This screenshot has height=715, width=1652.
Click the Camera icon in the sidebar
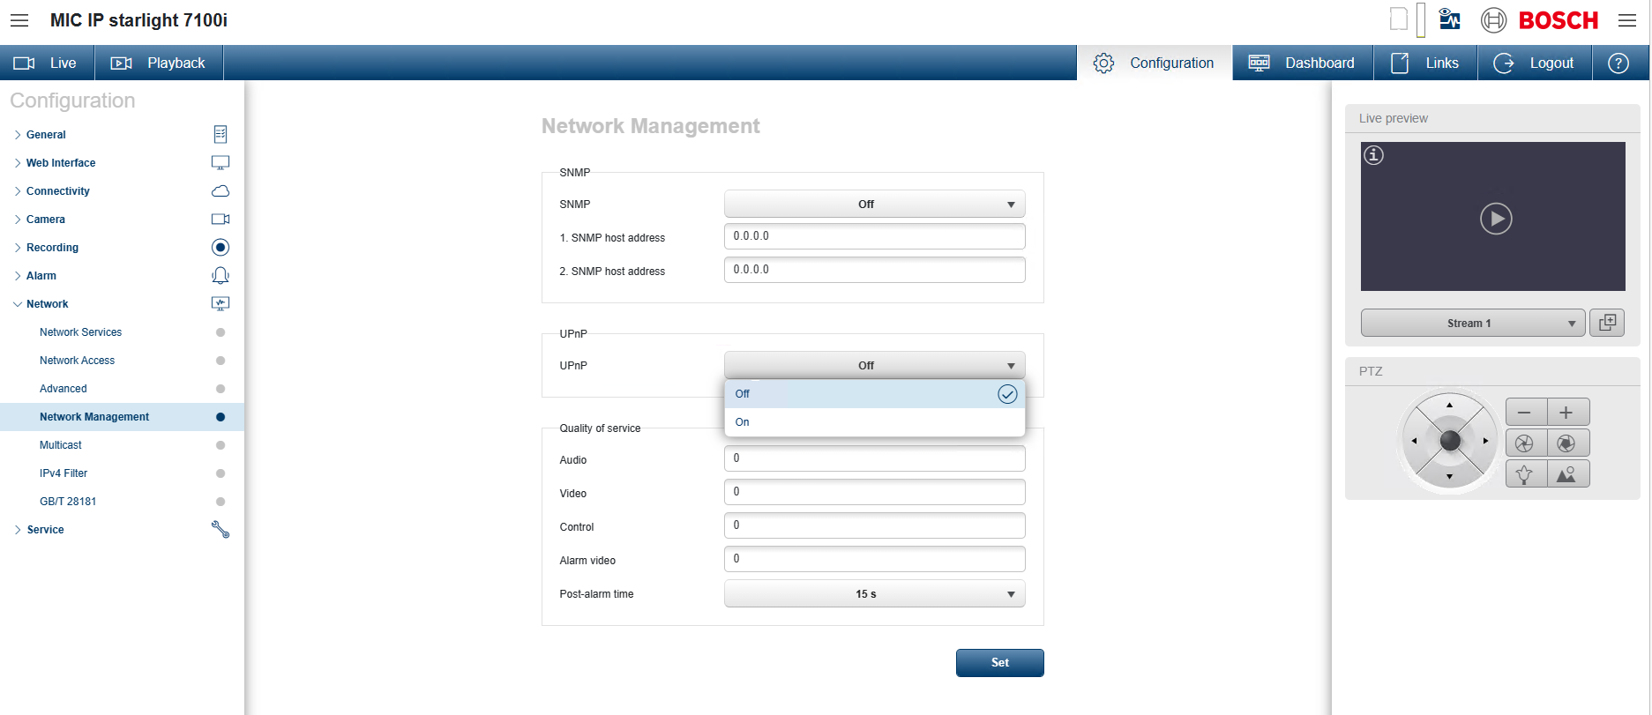[x=221, y=219]
